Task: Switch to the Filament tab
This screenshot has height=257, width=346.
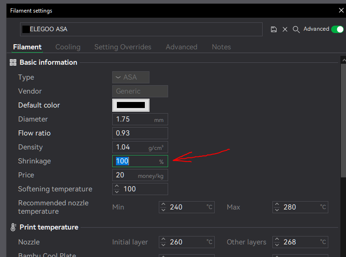Action: click(x=27, y=47)
